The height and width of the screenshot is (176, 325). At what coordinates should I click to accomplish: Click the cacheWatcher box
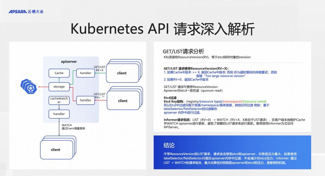point(59,100)
